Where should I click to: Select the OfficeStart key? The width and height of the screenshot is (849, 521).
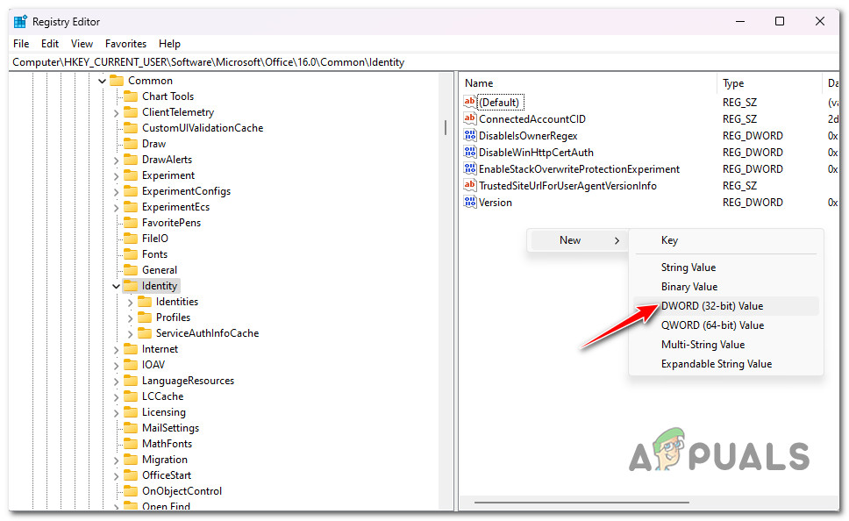click(x=167, y=475)
